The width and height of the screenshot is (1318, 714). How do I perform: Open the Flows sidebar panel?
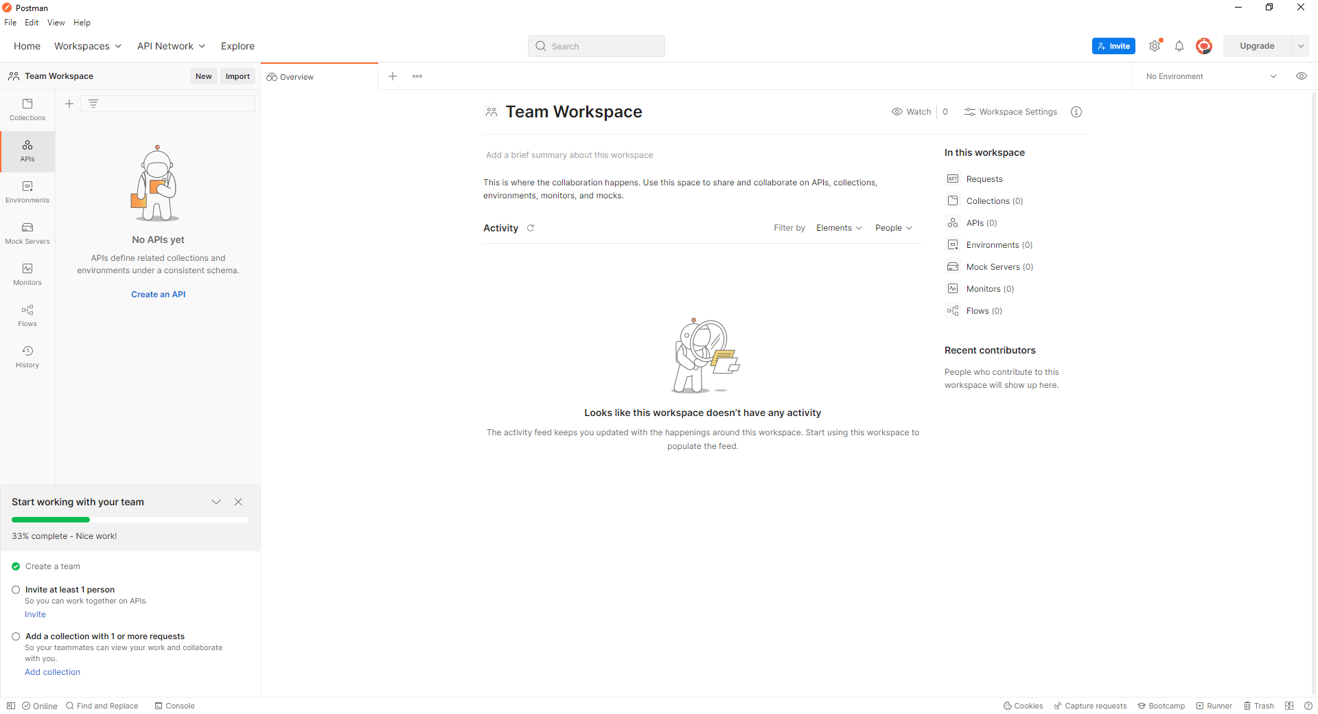(x=27, y=316)
